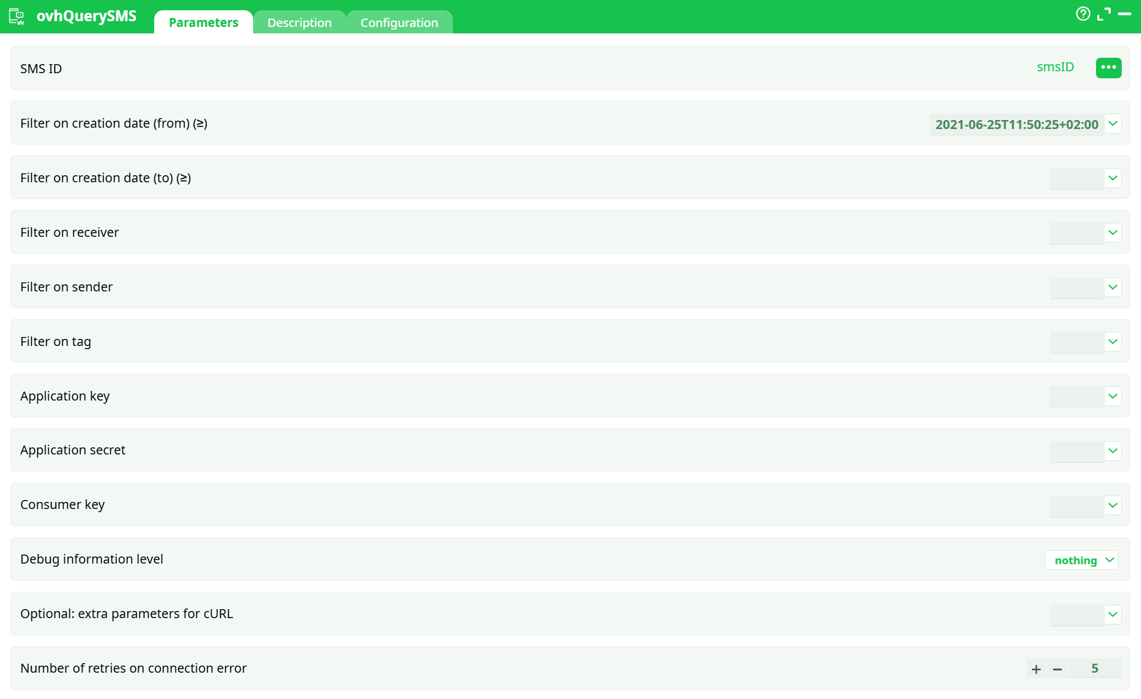Image resolution: width=1141 pixels, height=699 pixels.
Task: Open the Application key dropdown
Action: pyautogui.click(x=1113, y=396)
